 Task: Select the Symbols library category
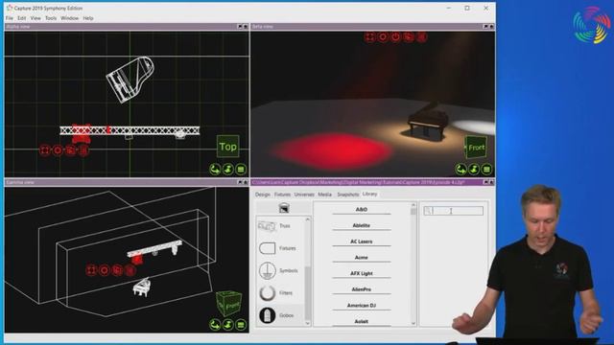click(x=280, y=270)
